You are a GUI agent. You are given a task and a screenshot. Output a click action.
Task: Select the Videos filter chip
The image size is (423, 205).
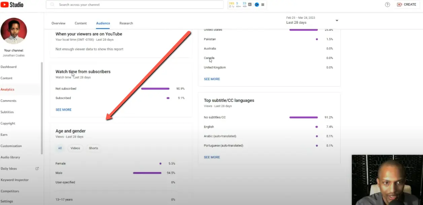(75, 148)
